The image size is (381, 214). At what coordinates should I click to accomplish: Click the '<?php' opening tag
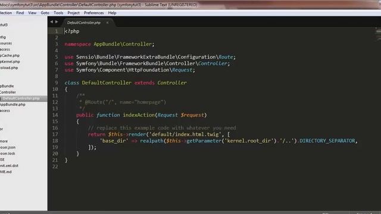[x=72, y=32]
